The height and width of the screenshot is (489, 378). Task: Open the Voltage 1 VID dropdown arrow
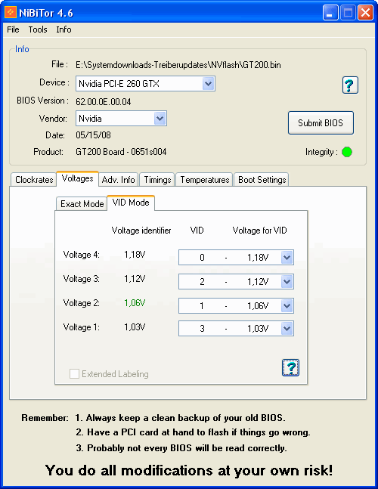(x=287, y=328)
